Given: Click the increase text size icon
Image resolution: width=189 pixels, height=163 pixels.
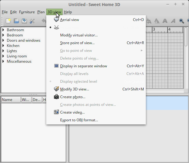Looking at the screenshot, I should coord(149,21).
